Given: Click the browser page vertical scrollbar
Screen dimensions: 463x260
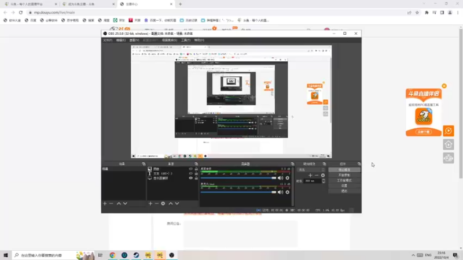Looking at the screenshot, I should pos(461,103).
